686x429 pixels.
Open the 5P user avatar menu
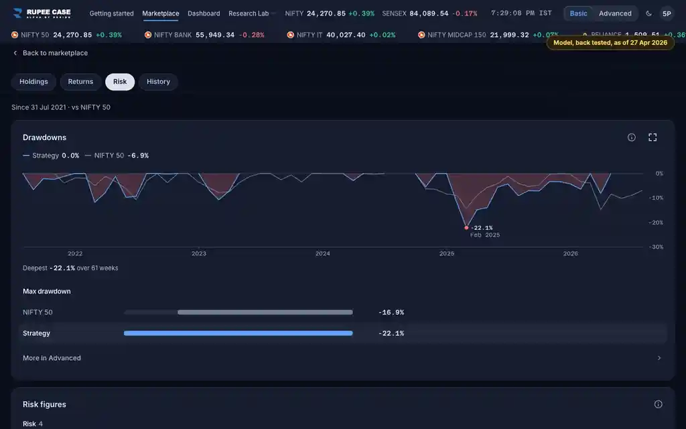(667, 13)
